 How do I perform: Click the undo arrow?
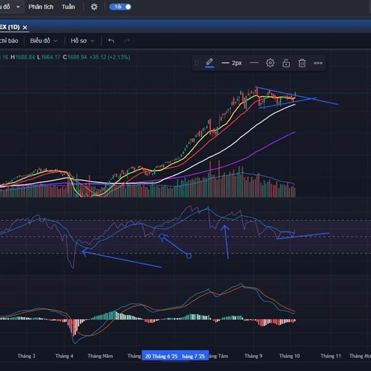[x=111, y=41]
